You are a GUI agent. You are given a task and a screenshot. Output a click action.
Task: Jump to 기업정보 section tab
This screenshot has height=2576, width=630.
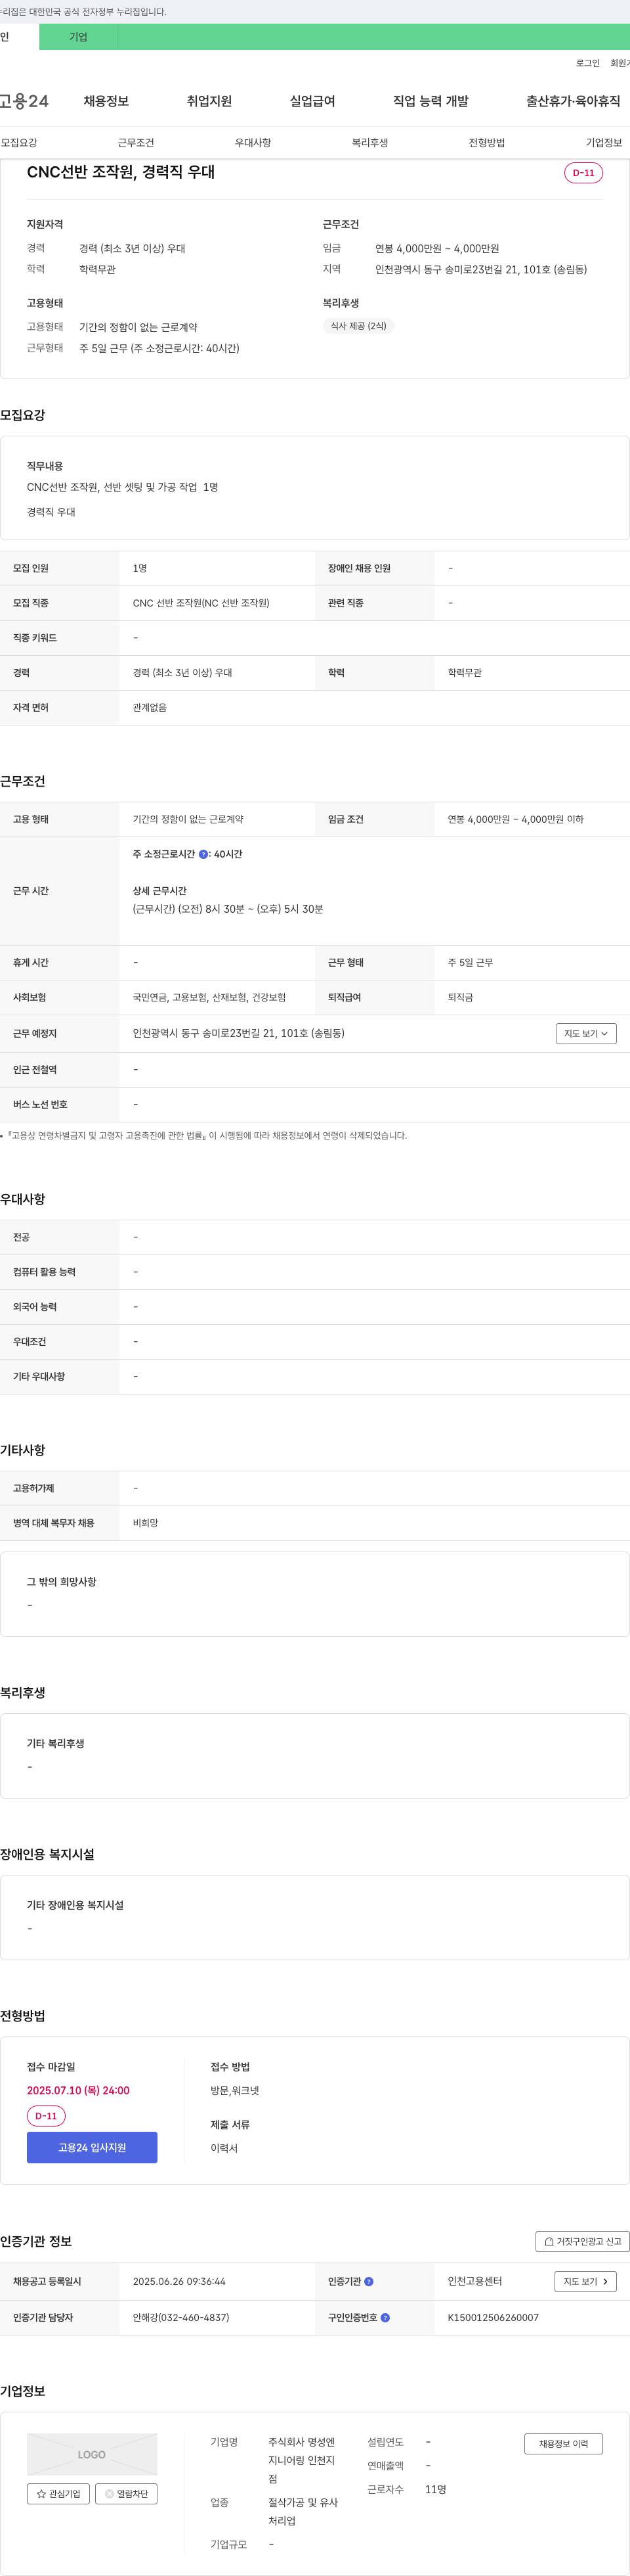click(x=603, y=143)
